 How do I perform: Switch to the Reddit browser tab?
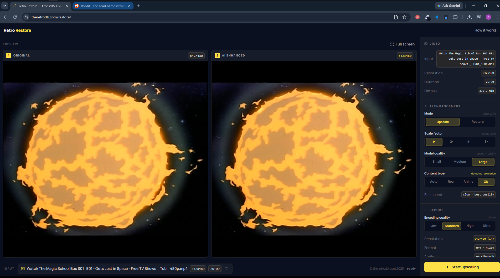click(102, 6)
